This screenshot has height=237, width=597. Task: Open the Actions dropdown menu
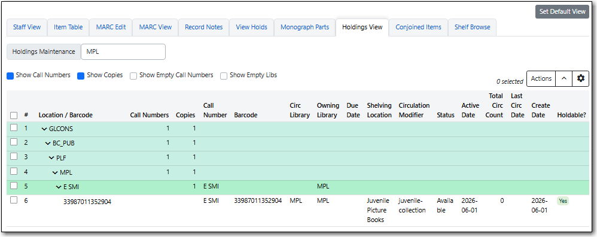pyautogui.click(x=541, y=78)
